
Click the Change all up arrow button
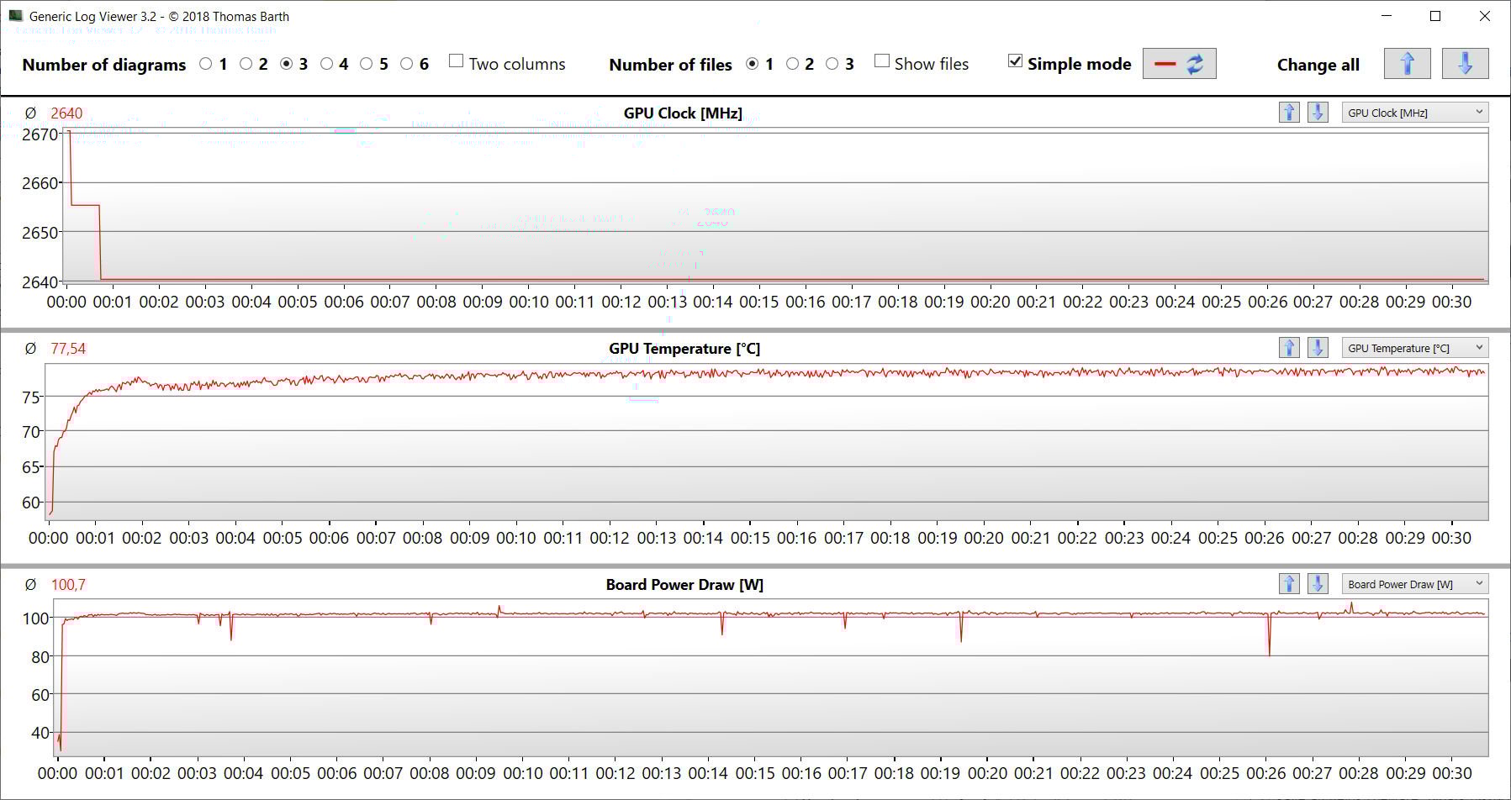pos(1407,64)
